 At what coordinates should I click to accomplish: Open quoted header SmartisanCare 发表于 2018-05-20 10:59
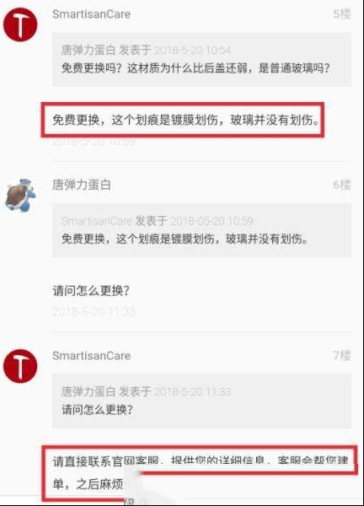(157, 221)
